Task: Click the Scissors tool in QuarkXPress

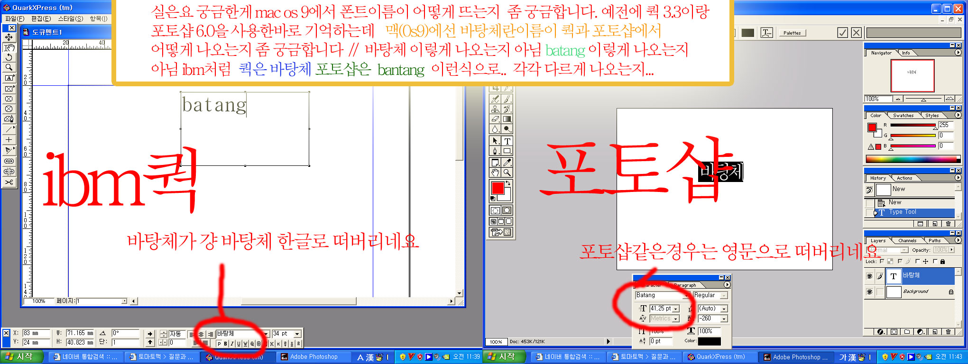Action: click(x=9, y=182)
